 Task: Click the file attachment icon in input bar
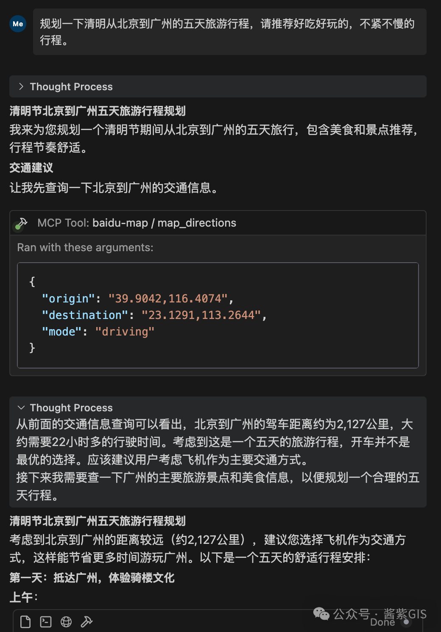coord(25,621)
